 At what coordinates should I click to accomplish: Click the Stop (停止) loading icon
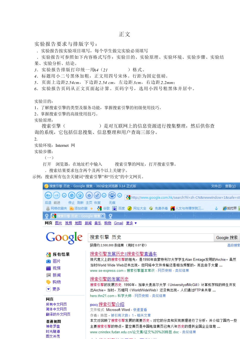(72, 195)
